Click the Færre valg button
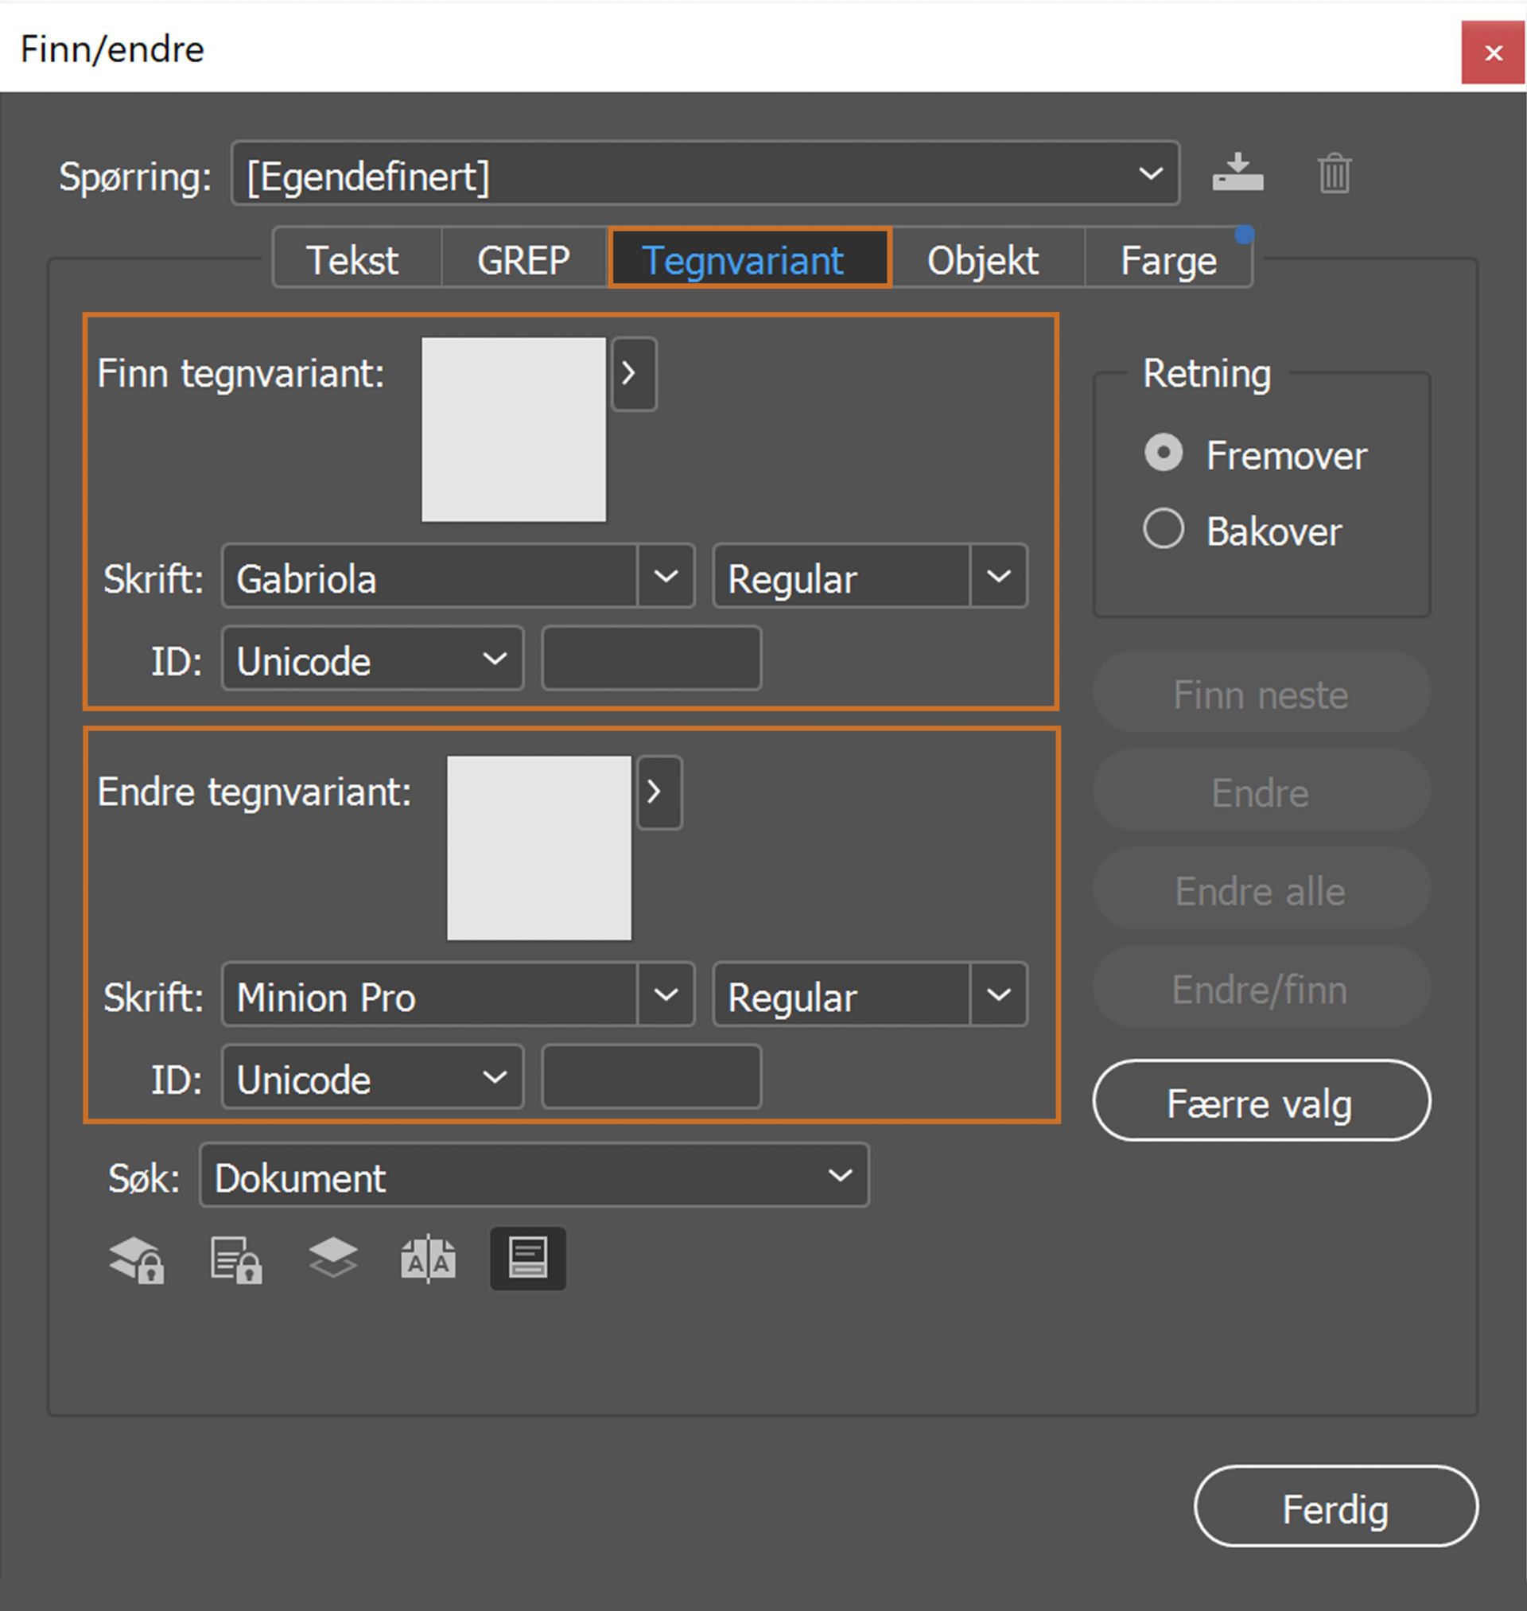The image size is (1527, 1611). click(1261, 1100)
